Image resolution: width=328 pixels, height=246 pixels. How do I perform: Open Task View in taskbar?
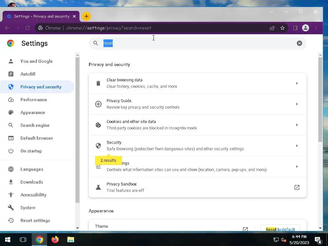click(x=23, y=240)
